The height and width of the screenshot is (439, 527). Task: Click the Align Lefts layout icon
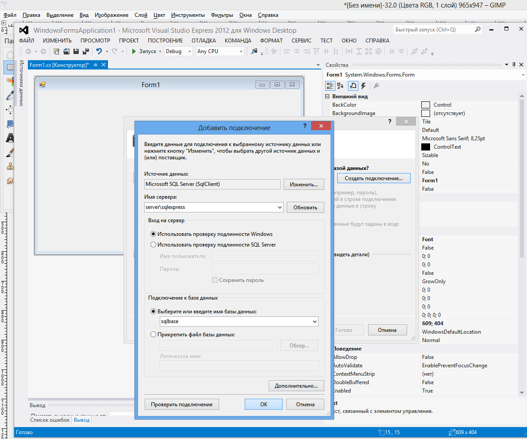click(x=287, y=51)
